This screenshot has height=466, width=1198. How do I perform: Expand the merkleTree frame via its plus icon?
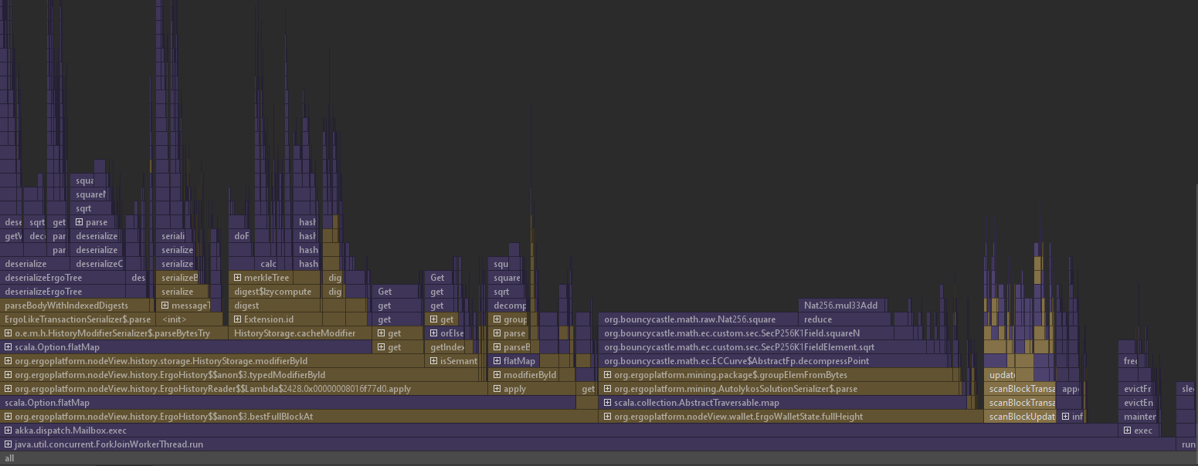click(x=236, y=277)
